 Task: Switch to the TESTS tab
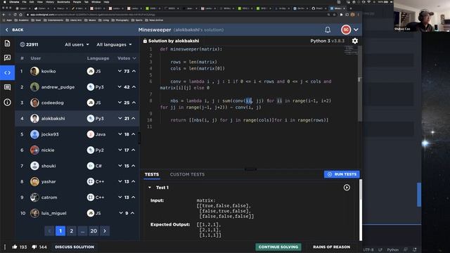152,174
